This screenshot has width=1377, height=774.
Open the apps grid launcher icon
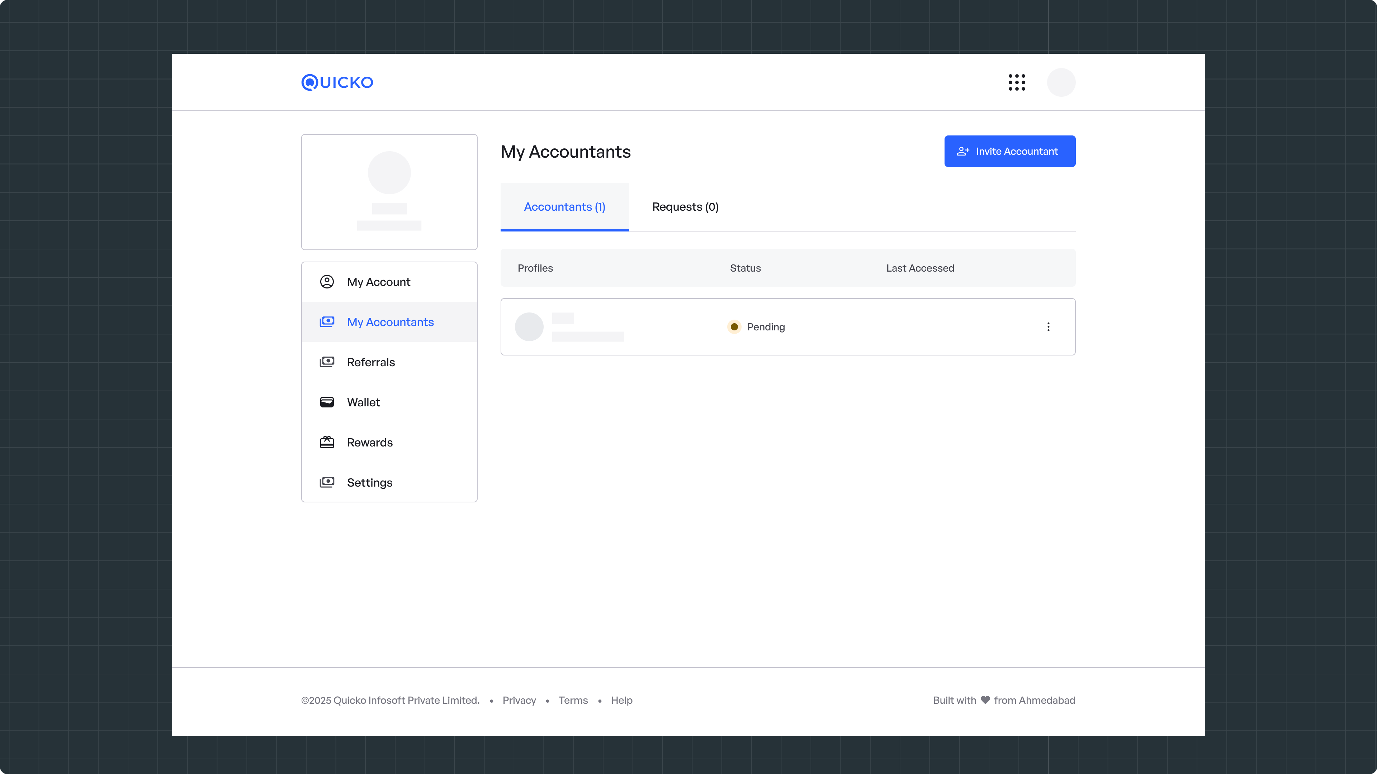(1017, 82)
